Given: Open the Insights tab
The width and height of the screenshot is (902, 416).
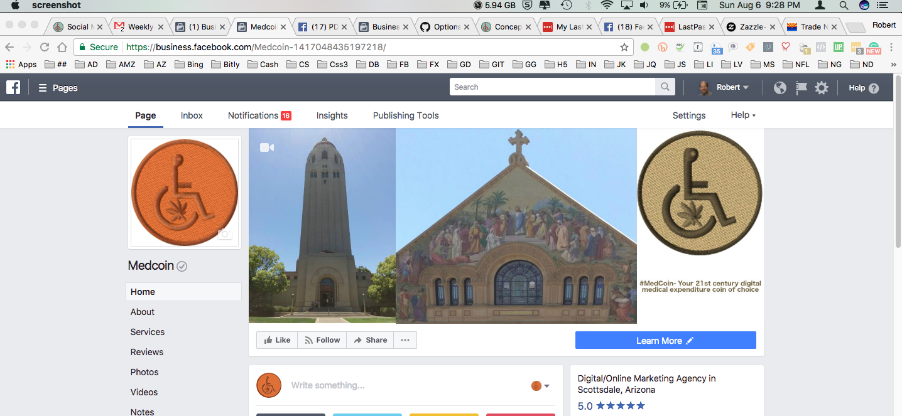Looking at the screenshot, I should (332, 115).
